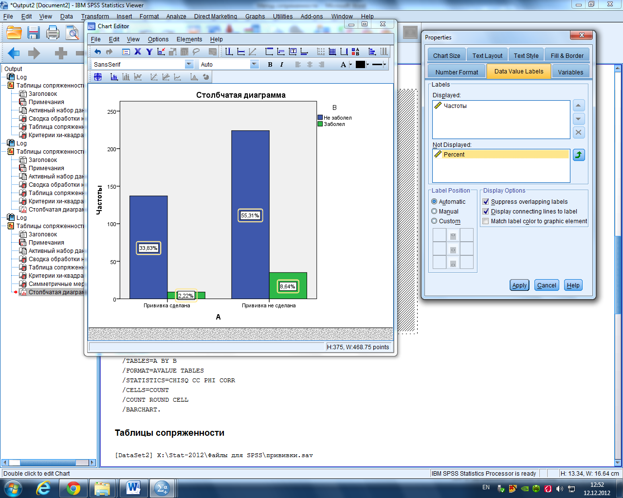This screenshot has width=623, height=498.
Task: Click the Viewer vertical scrollbar down arrow
Action: (618, 462)
